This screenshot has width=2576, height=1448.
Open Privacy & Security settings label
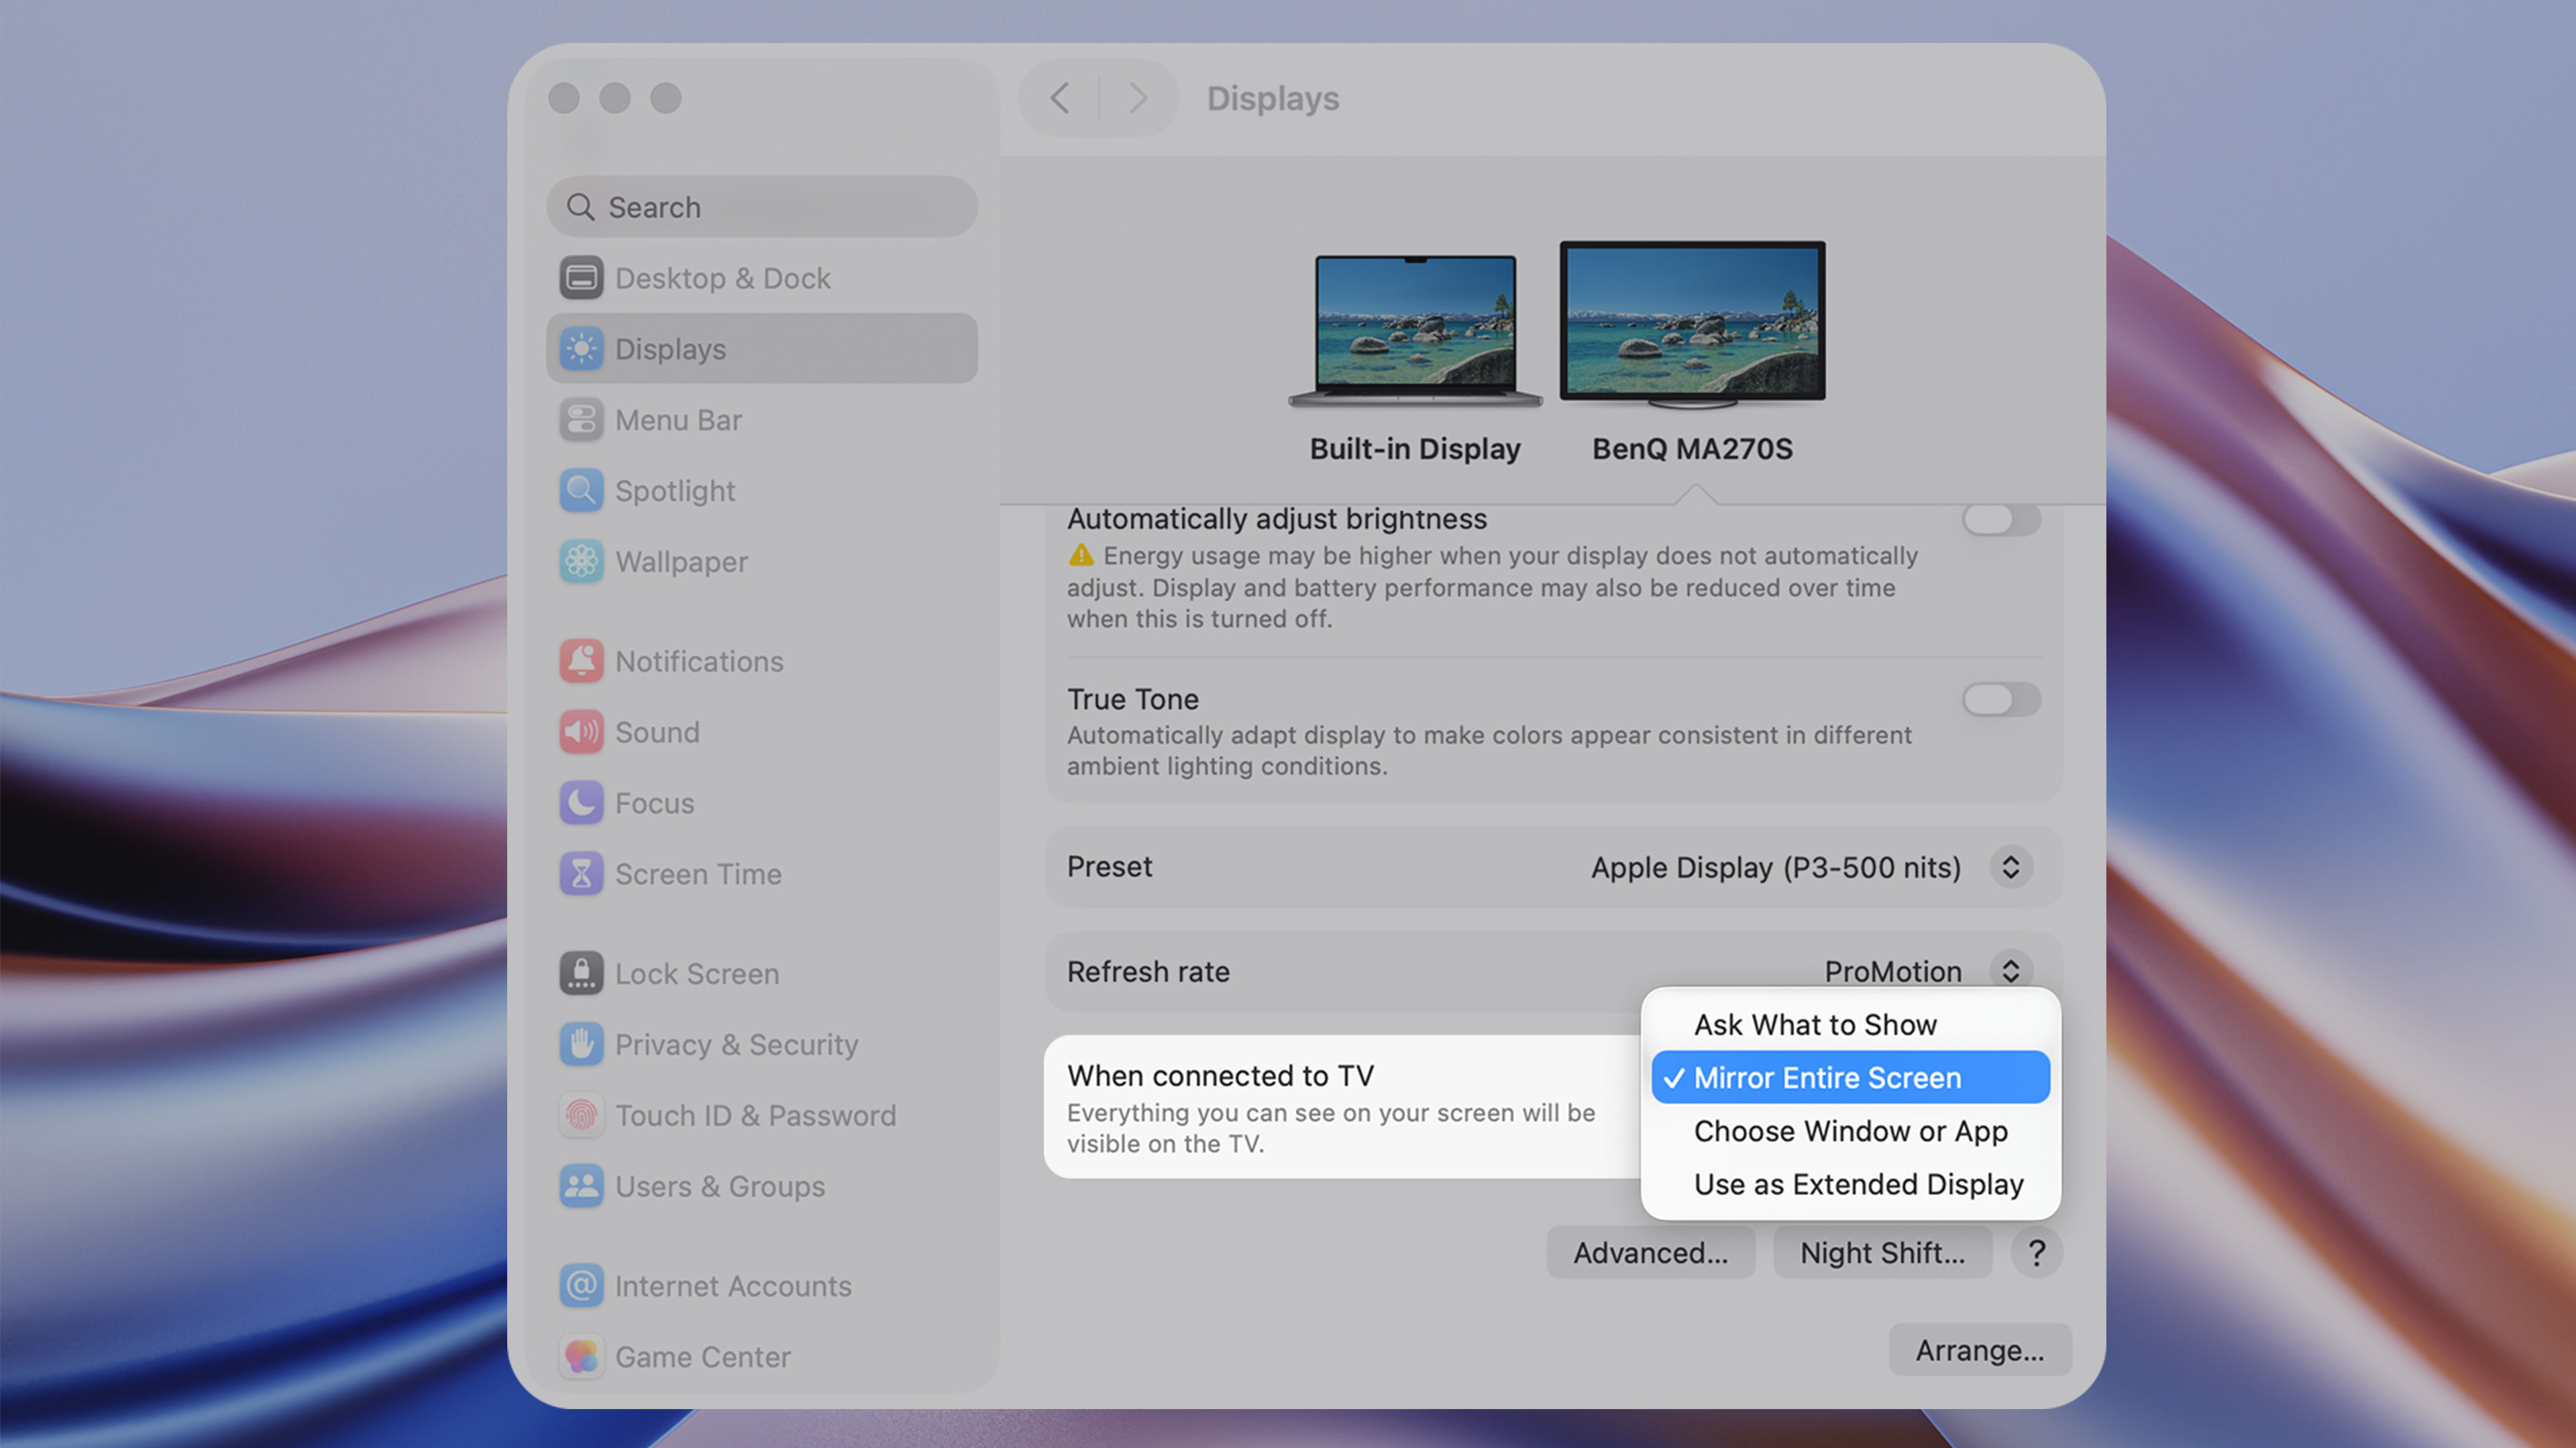(736, 1044)
